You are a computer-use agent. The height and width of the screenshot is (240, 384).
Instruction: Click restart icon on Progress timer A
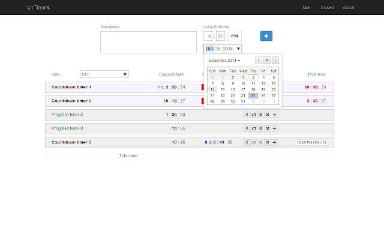tap(253, 114)
